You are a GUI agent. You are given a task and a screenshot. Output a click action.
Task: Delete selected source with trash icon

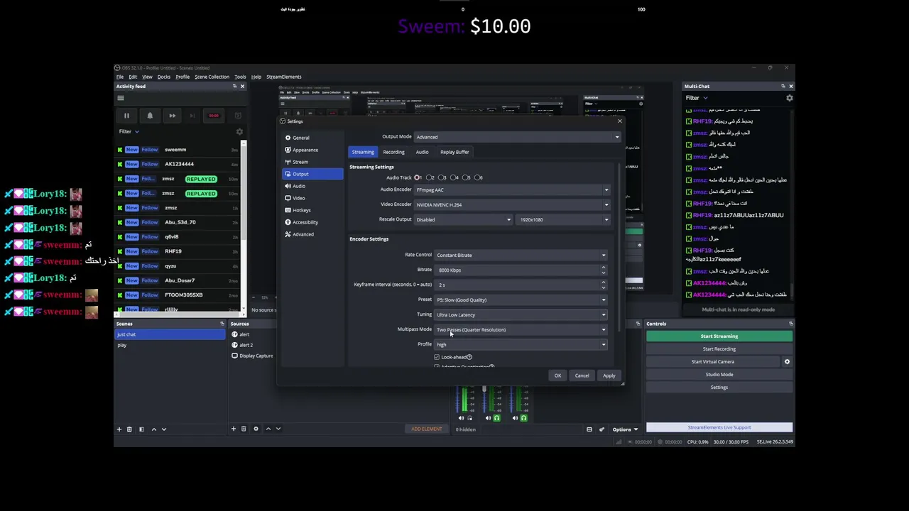coord(244,429)
